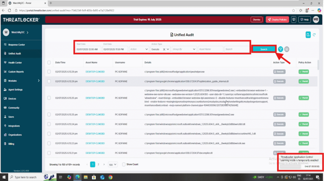
Task: Open Custom Reports page
Action: click(16, 72)
